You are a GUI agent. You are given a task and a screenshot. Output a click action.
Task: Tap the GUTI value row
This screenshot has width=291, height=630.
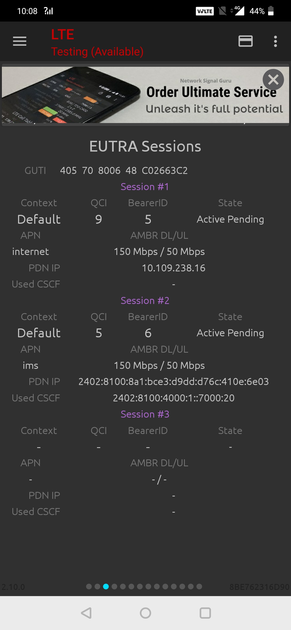pyautogui.click(x=124, y=170)
